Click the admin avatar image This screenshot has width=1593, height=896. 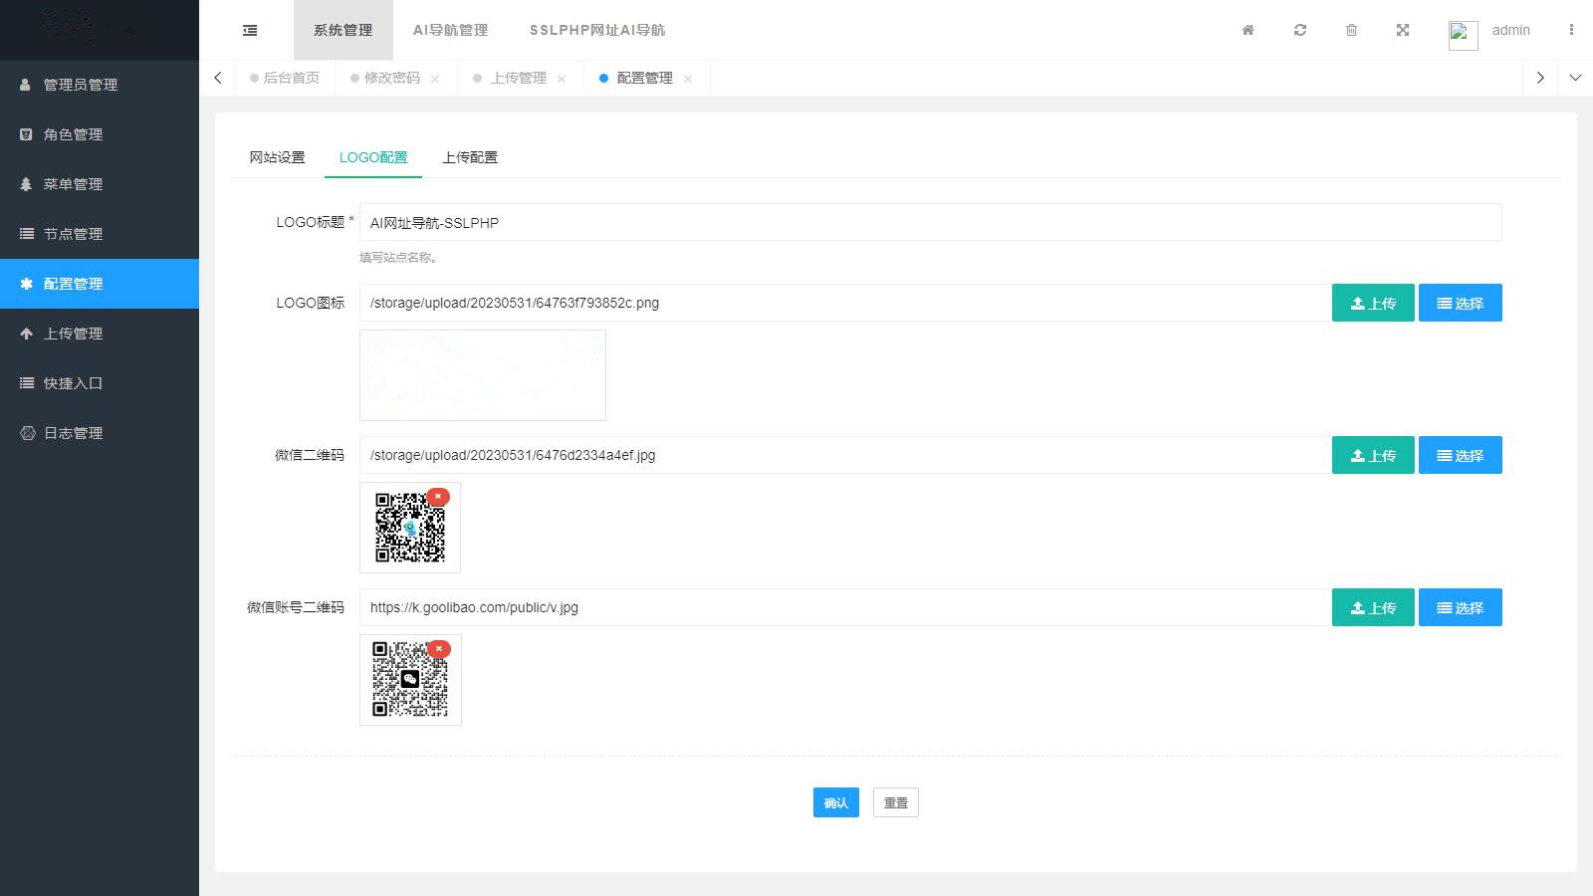pos(1463,35)
